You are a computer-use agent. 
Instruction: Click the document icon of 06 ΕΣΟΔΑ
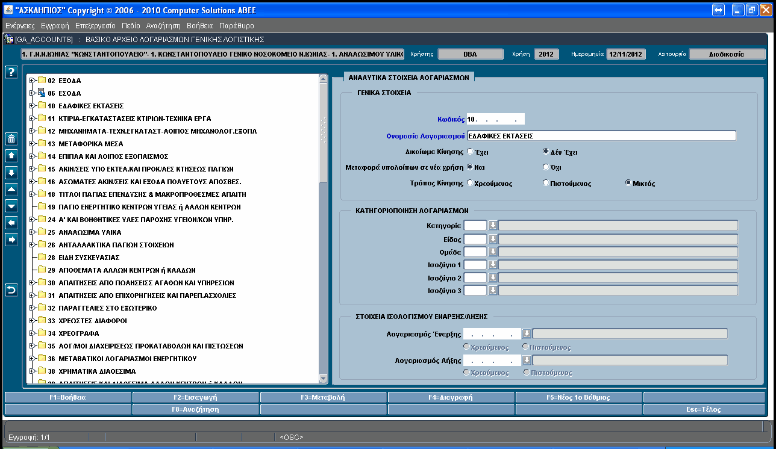click(x=42, y=93)
